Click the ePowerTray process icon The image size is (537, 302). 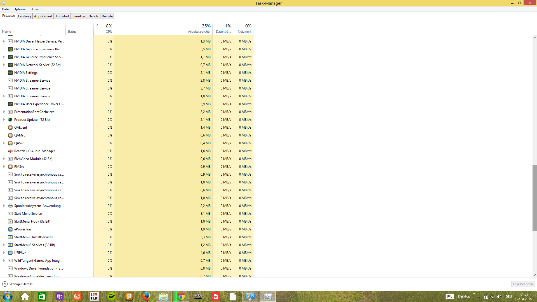(10, 229)
